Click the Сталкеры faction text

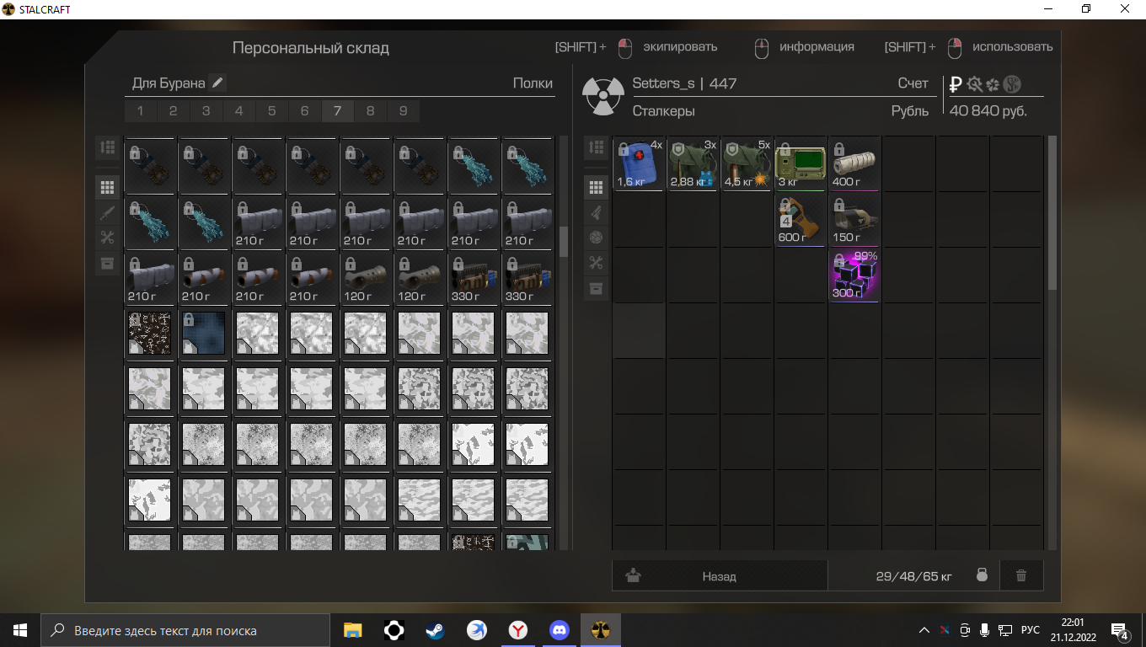[664, 111]
